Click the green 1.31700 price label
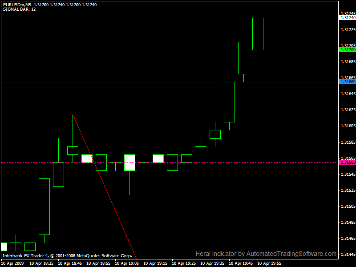Image resolution: width=356 pixels, height=267 pixels. pyautogui.click(x=348, y=50)
